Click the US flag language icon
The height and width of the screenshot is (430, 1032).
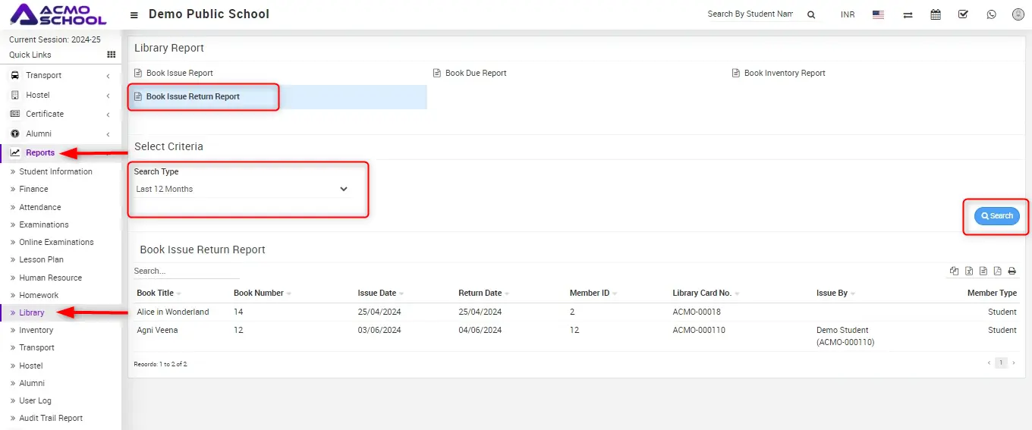(x=878, y=14)
